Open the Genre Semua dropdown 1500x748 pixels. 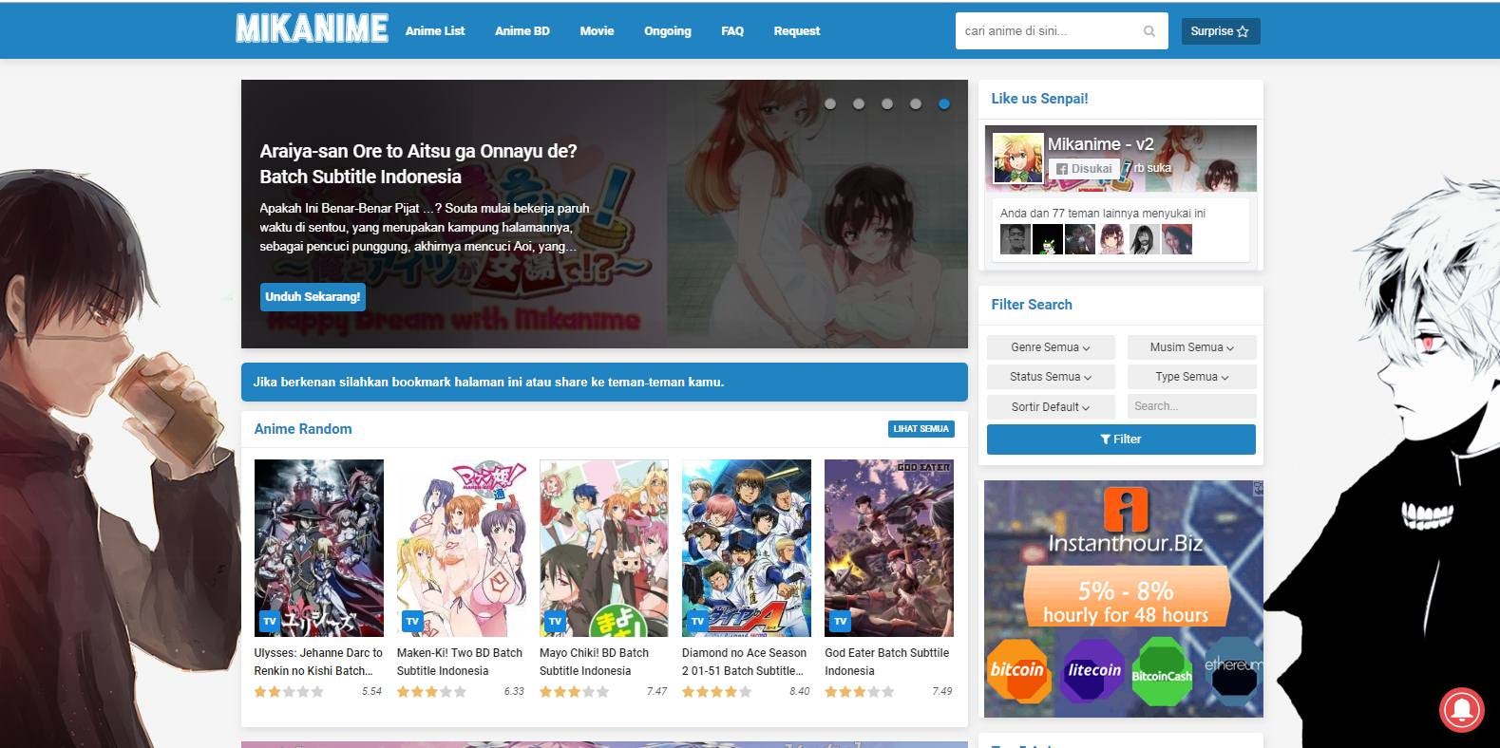point(1051,347)
